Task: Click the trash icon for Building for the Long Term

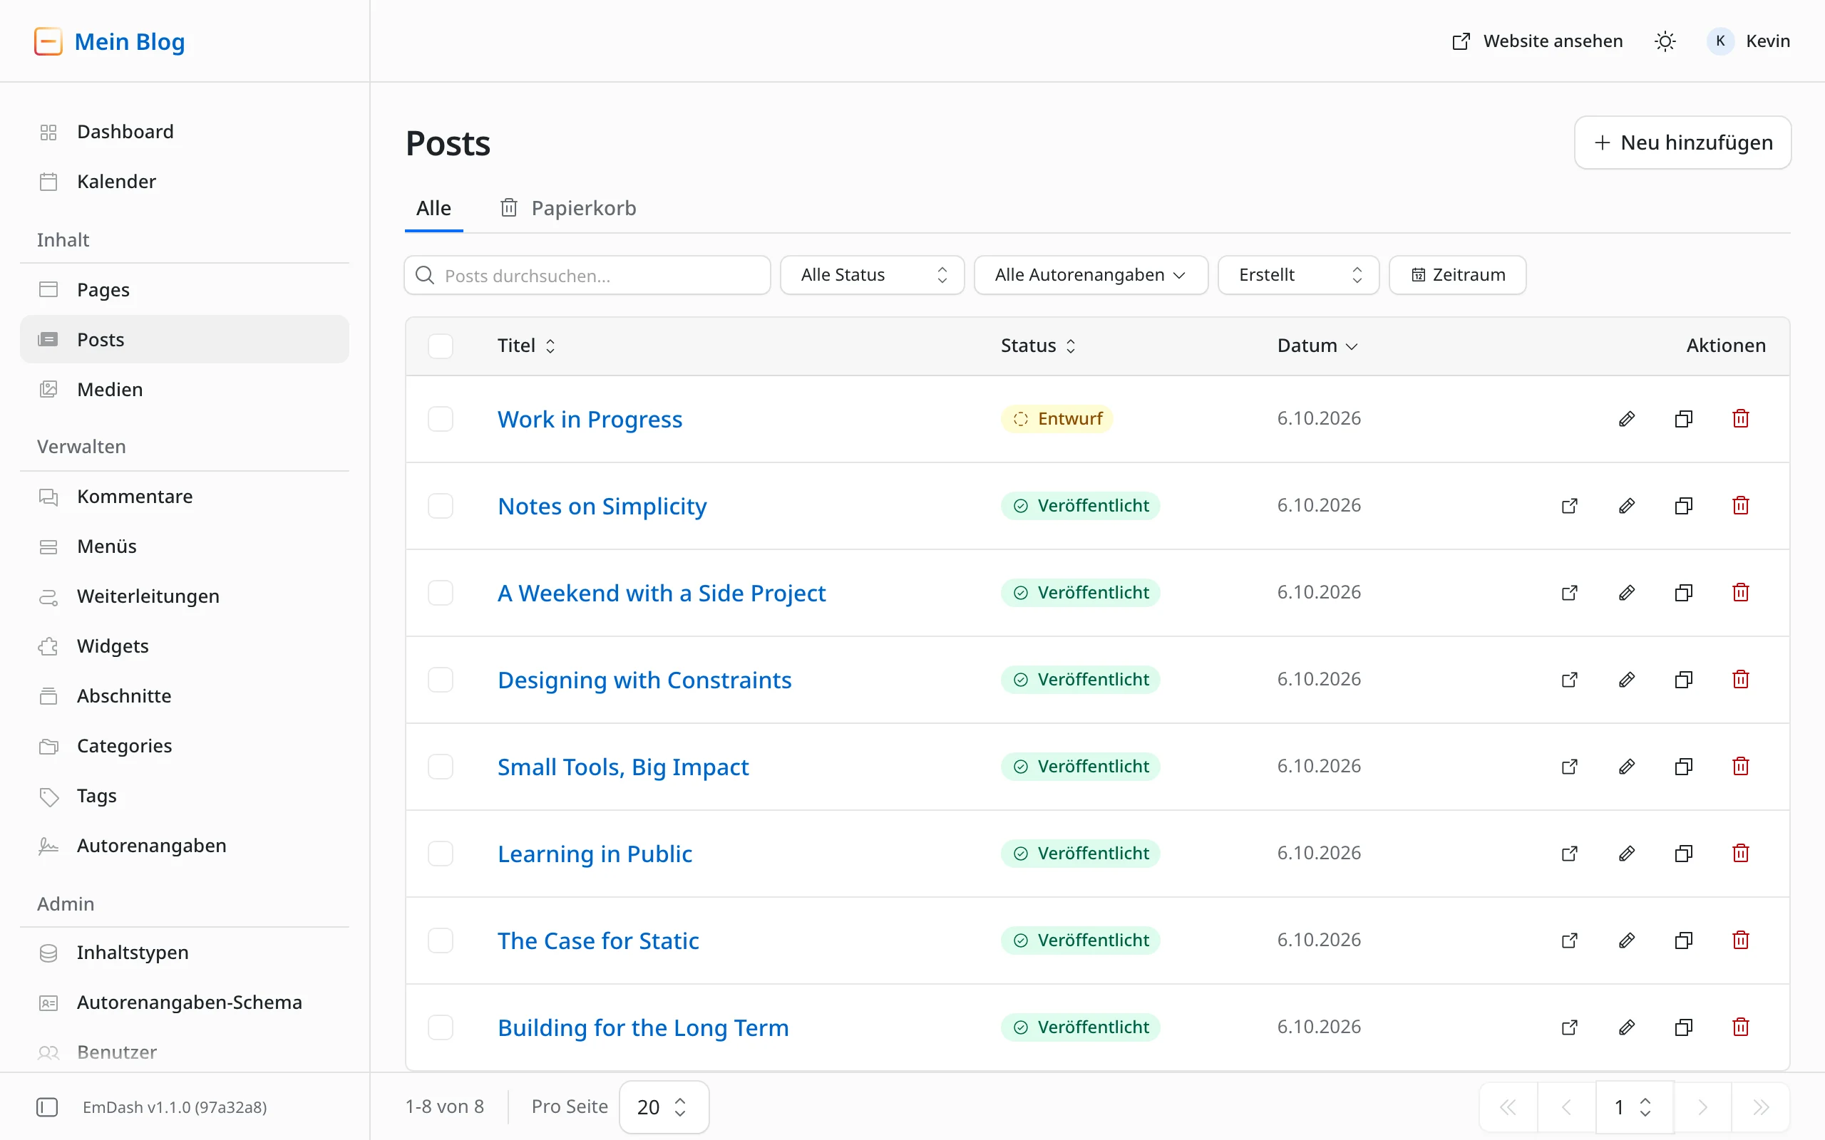Action: point(1741,1027)
